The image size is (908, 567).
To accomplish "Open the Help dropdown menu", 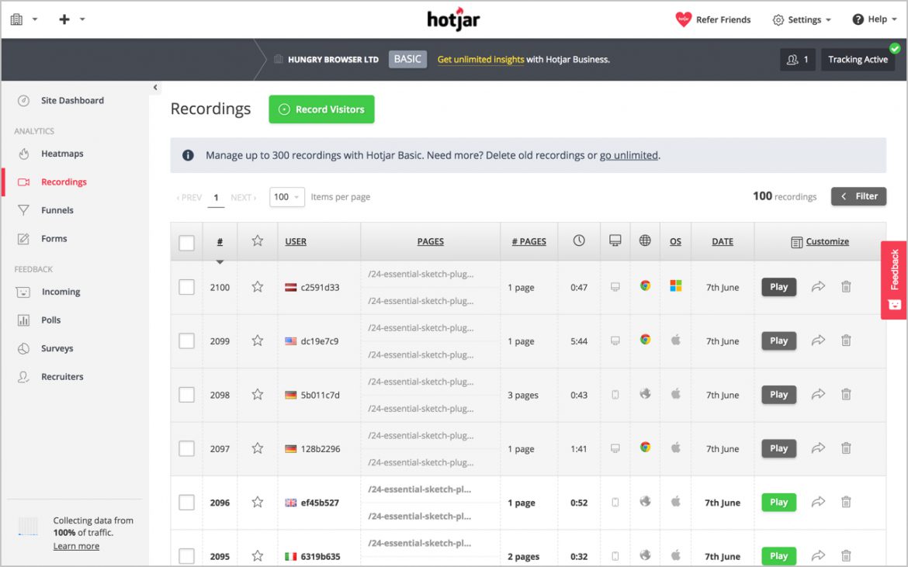I will 875,19.
